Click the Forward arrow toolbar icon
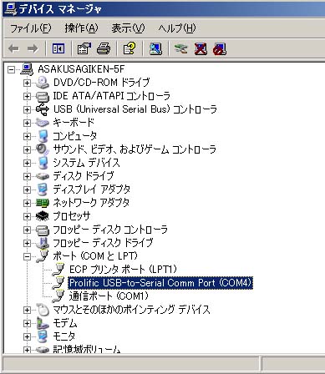This screenshot has width=325, height=374. click(33, 48)
